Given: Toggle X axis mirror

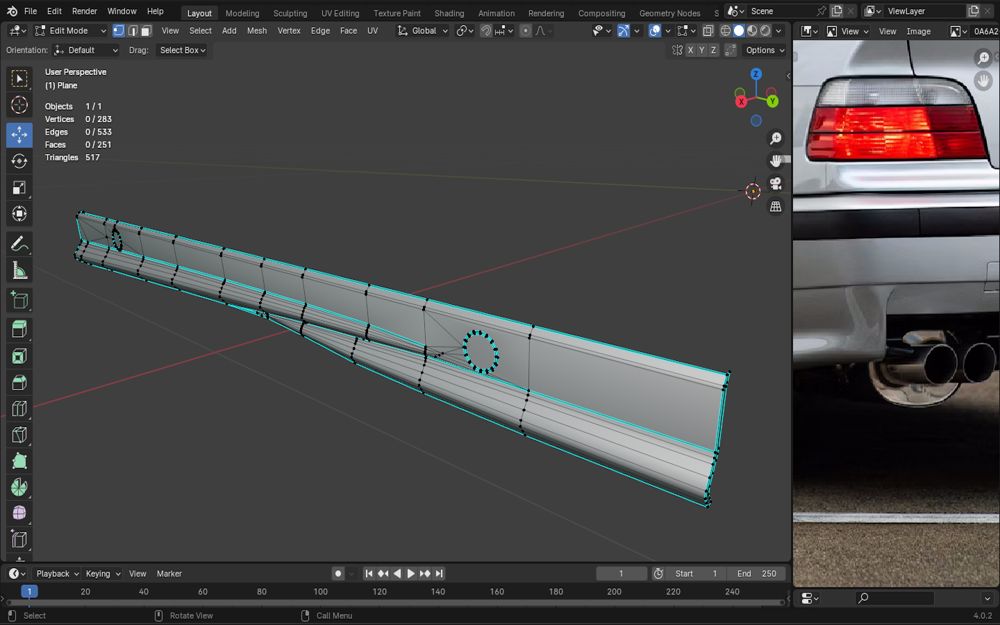Looking at the screenshot, I should [690, 50].
